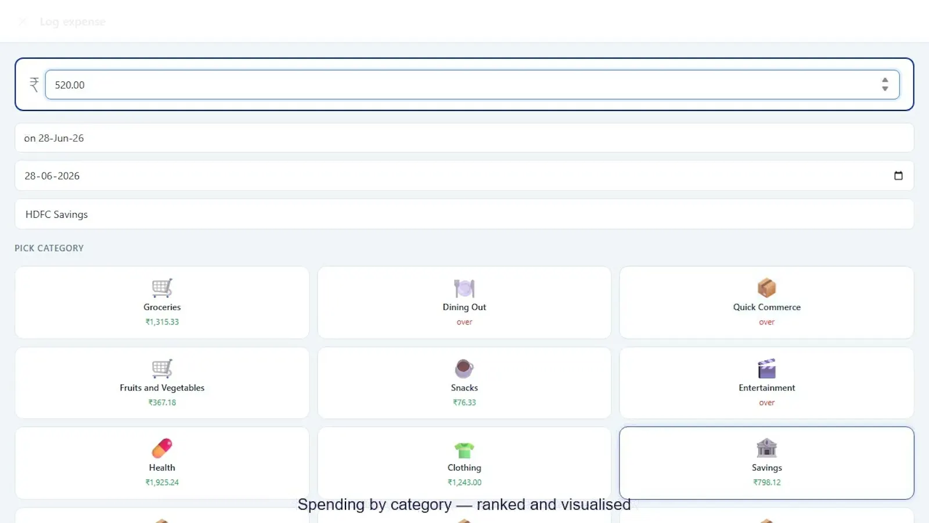Click the PICK CATEGORY heading
This screenshot has width=929, height=523.
[49, 248]
